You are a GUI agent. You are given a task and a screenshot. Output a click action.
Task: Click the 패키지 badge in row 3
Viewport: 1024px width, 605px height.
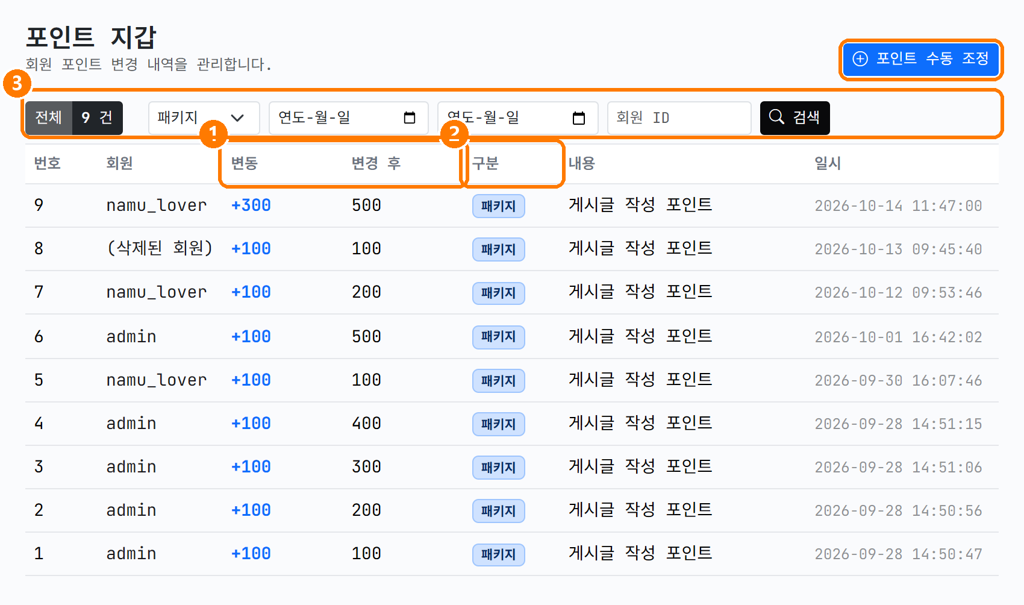(x=499, y=468)
